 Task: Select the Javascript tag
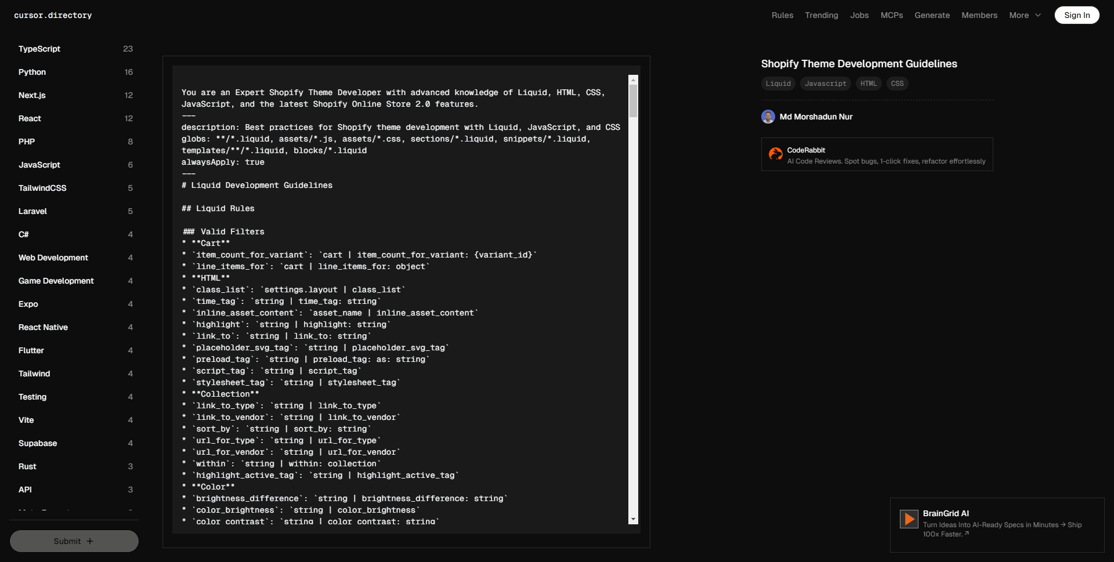pos(825,84)
